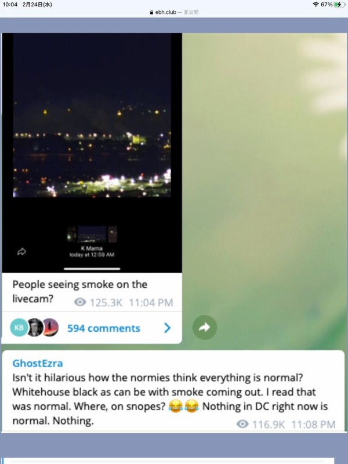Tap the eye icon beside 116.9K views
This screenshot has height=464, width=348.
242,424
